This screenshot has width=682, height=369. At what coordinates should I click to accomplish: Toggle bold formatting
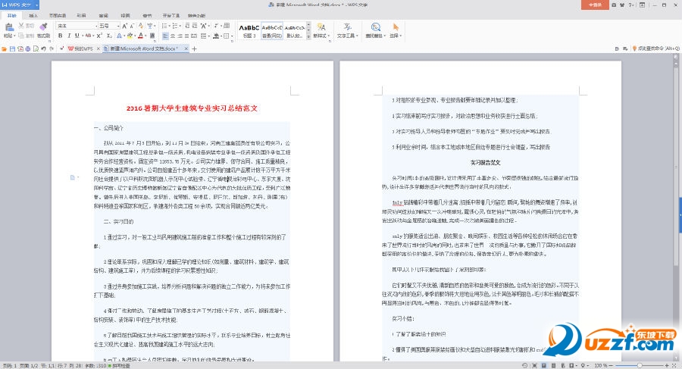point(60,36)
